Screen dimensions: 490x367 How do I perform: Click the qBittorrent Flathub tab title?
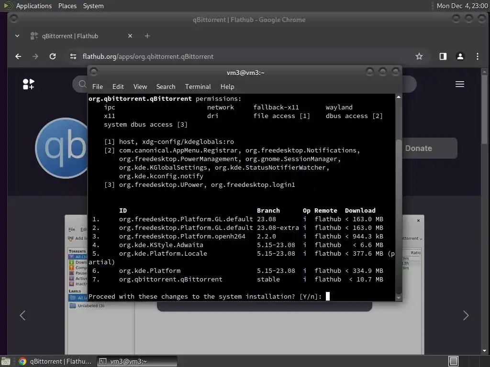click(x=70, y=36)
